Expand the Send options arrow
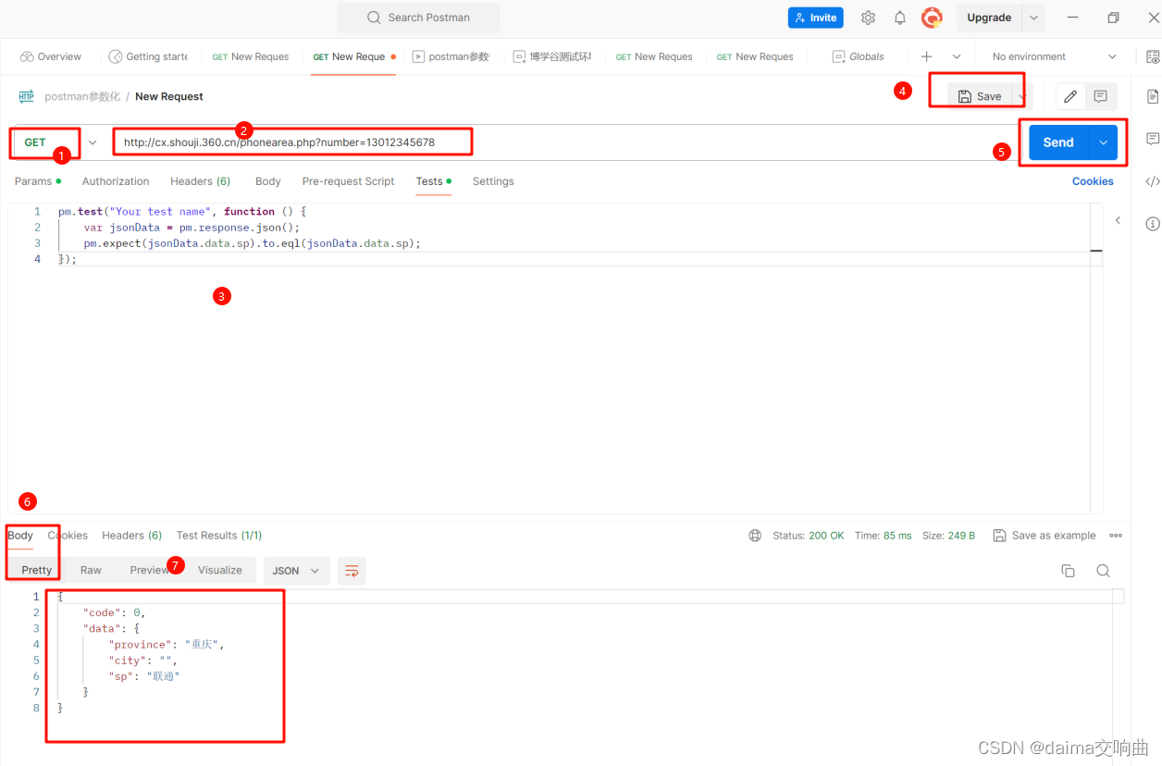The width and height of the screenshot is (1162, 766). tap(1103, 142)
